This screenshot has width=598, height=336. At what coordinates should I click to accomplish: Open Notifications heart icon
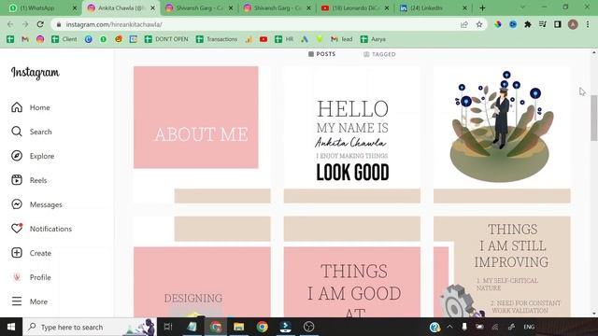coord(17,229)
